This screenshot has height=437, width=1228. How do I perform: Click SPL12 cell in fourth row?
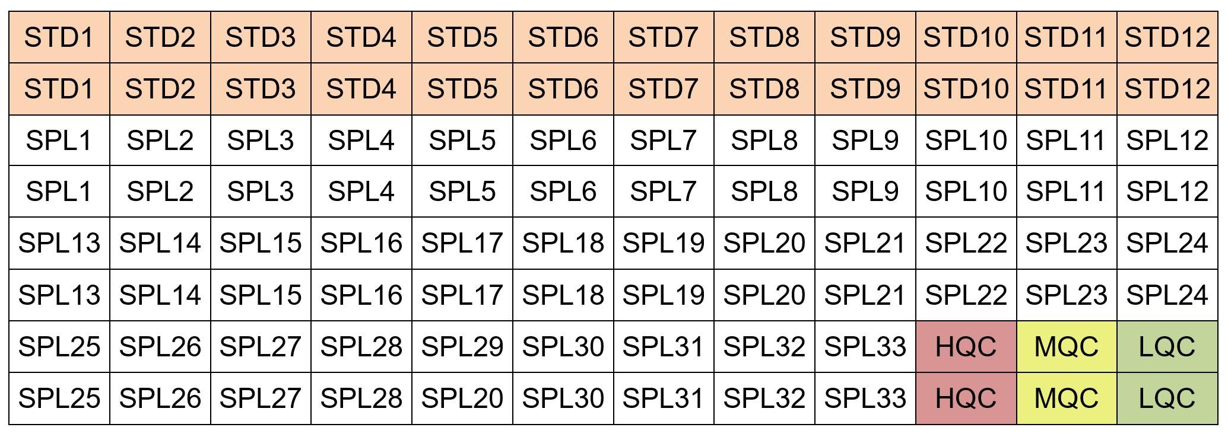(x=1167, y=192)
